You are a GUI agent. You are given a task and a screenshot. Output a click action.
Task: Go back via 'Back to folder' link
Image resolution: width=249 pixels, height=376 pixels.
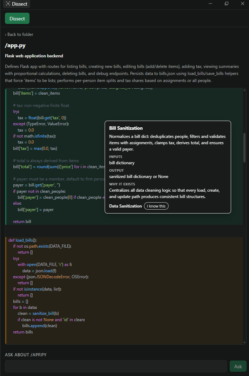click(19, 34)
